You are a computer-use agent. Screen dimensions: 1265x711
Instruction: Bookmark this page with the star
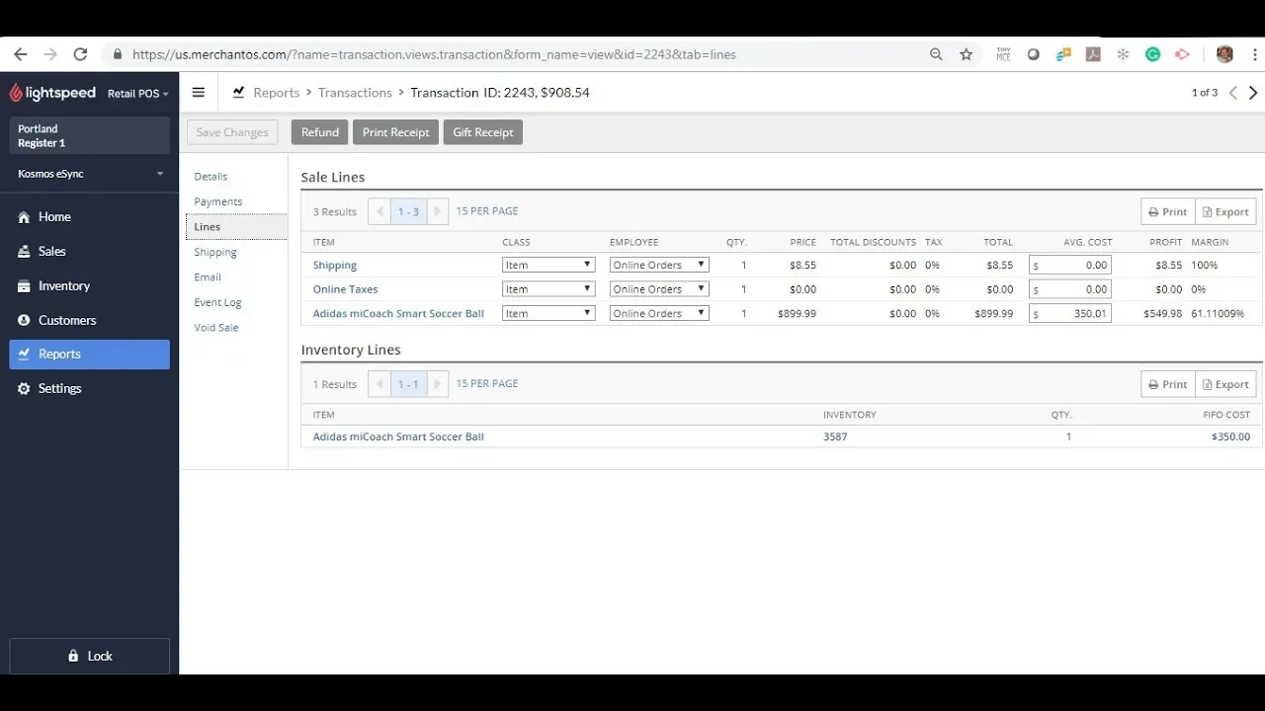pos(967,54)
